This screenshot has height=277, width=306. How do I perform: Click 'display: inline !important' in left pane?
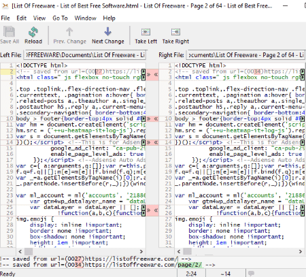(x=75, y=225)
